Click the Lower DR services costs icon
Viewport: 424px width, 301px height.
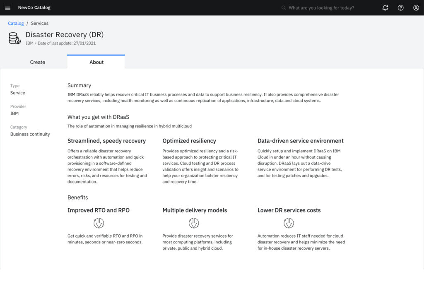(x=289, y=224)
